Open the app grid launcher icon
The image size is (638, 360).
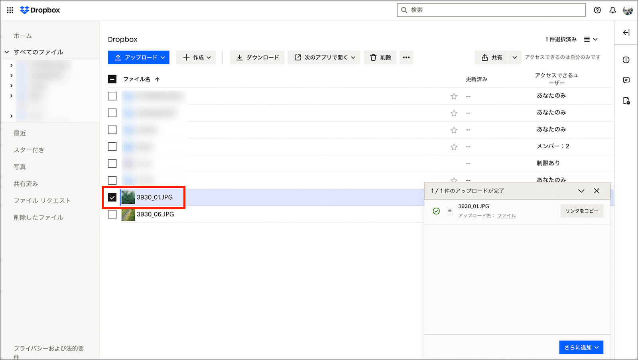pos(10,10)
